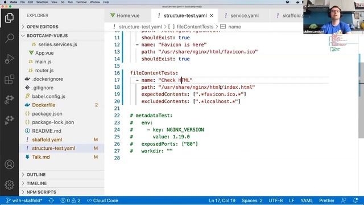Click the README.md info icon
364x205 pixels.
(27, 131)
